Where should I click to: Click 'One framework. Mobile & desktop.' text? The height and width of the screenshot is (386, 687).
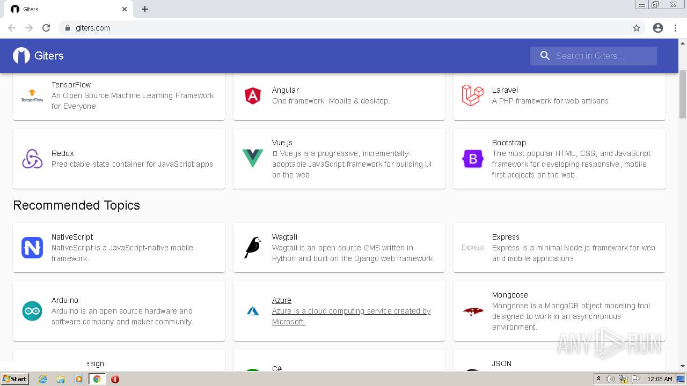[331, 101]
